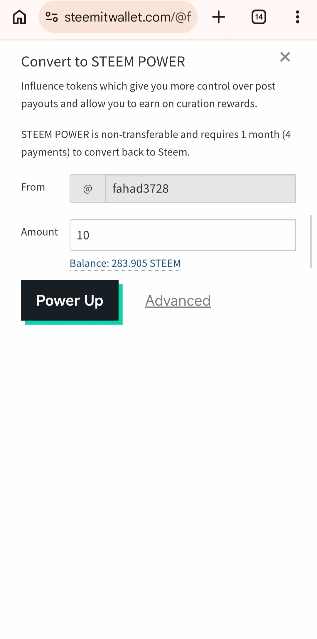
Task: Open the tab switcher showing 14
Action: 259,17
